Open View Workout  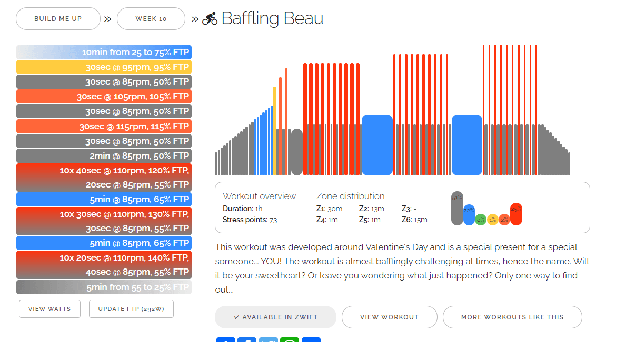[x=389, y=317]
